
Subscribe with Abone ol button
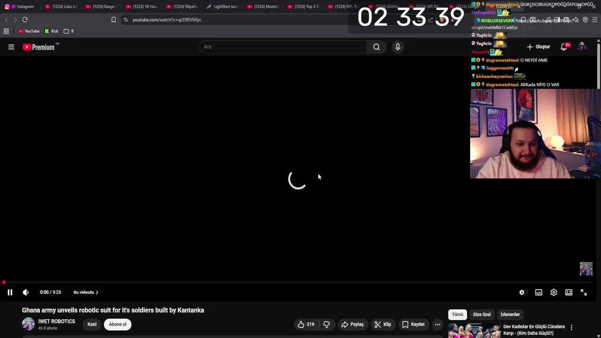118,324
